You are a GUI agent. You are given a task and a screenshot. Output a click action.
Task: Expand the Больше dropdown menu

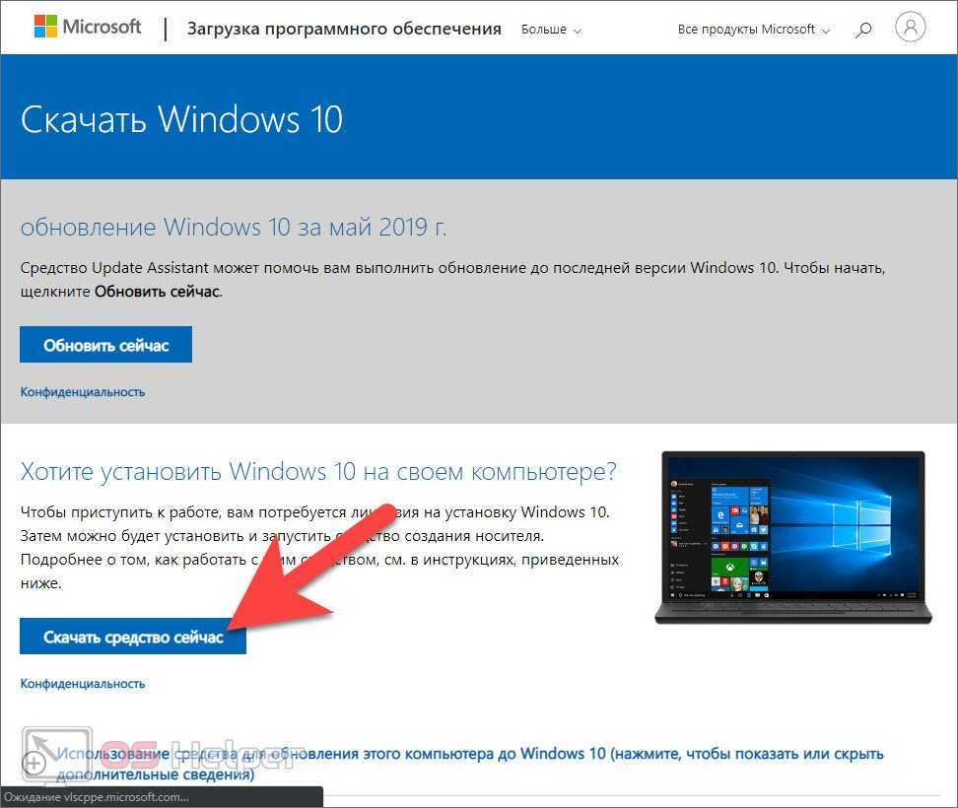coord(551,30)
